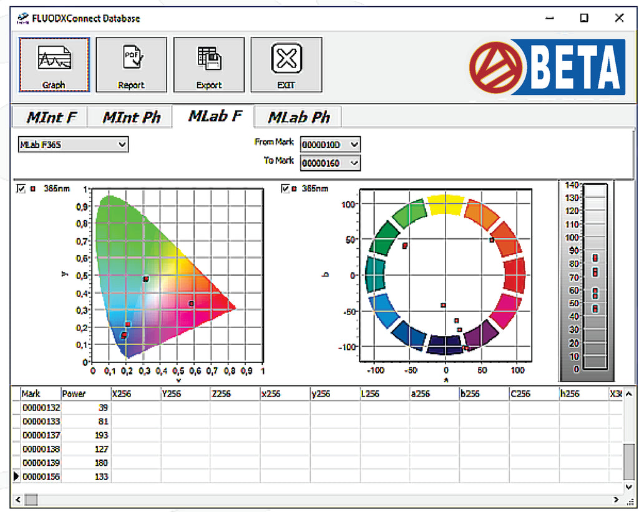
Task: Click the BETA logo
Action: click(x=547, y=67)
